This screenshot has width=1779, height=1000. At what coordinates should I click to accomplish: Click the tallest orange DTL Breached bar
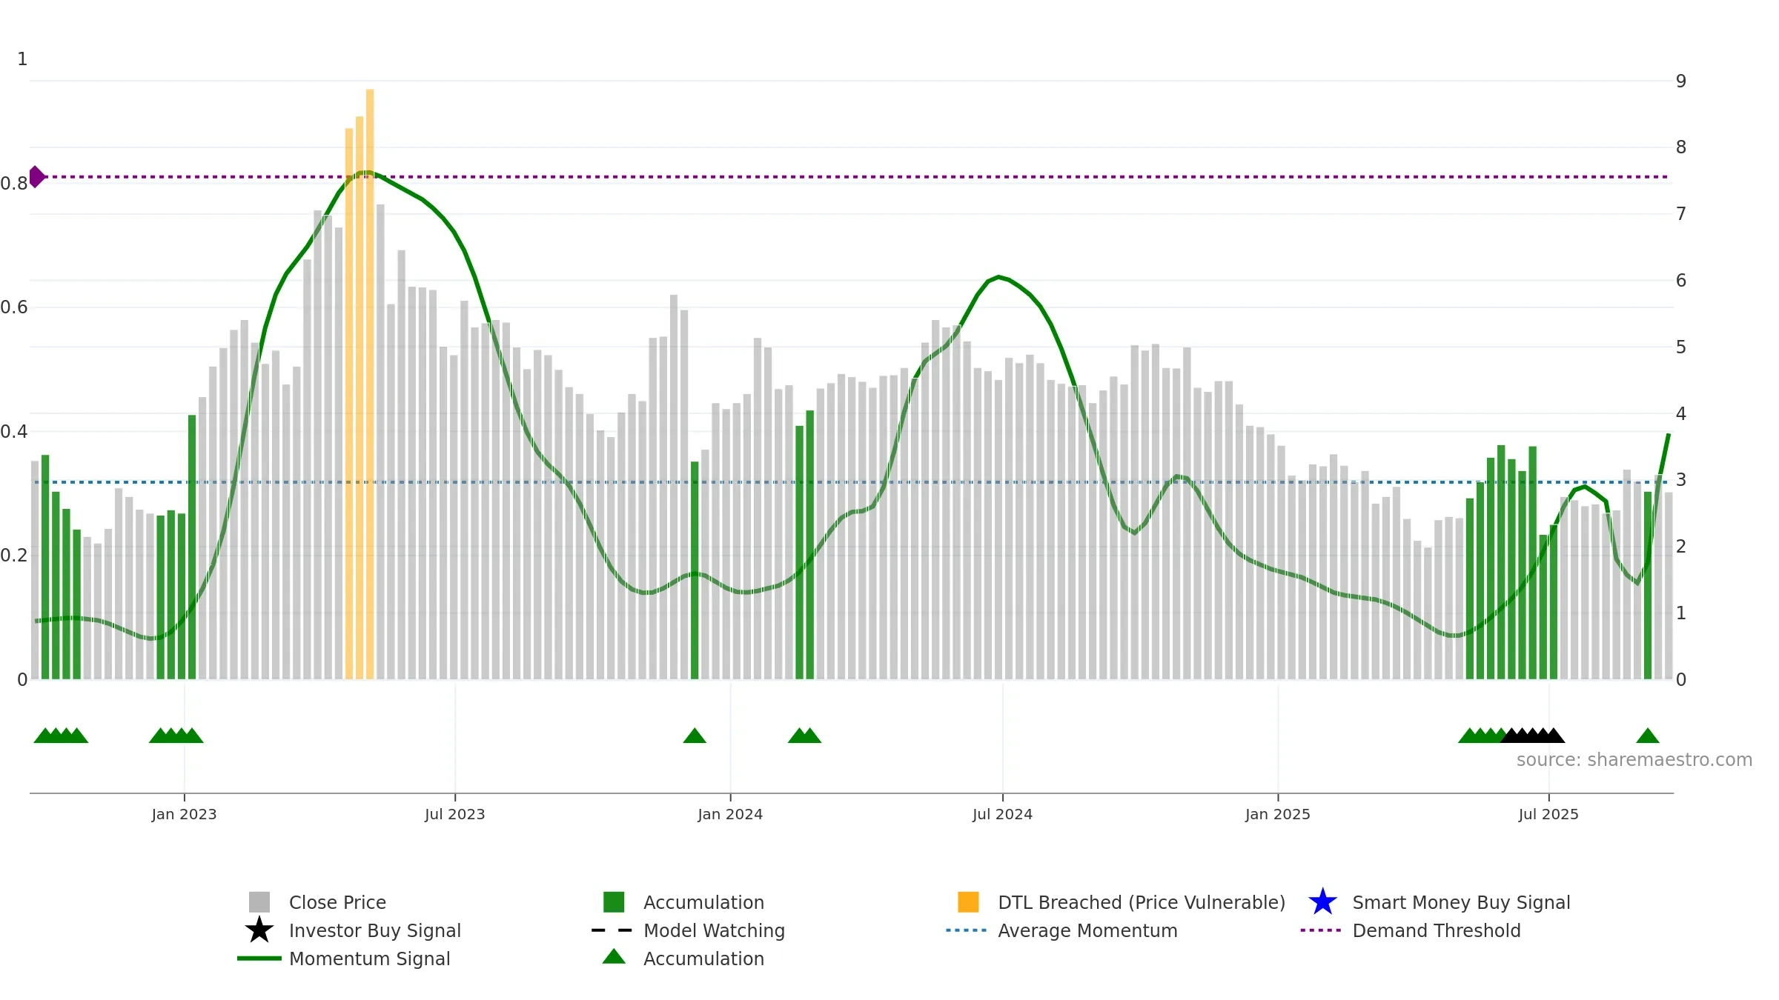click(370, 384)
